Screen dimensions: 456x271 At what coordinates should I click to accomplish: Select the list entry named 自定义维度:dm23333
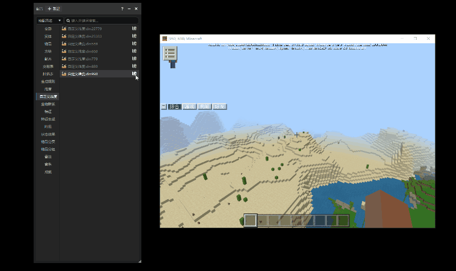pyautogui.click(x=99, y=36)
